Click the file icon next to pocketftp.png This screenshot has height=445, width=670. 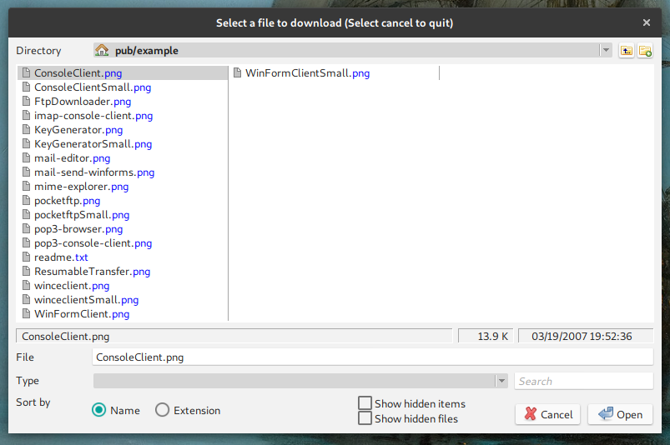pyautogui.click(x=26, y=201)
